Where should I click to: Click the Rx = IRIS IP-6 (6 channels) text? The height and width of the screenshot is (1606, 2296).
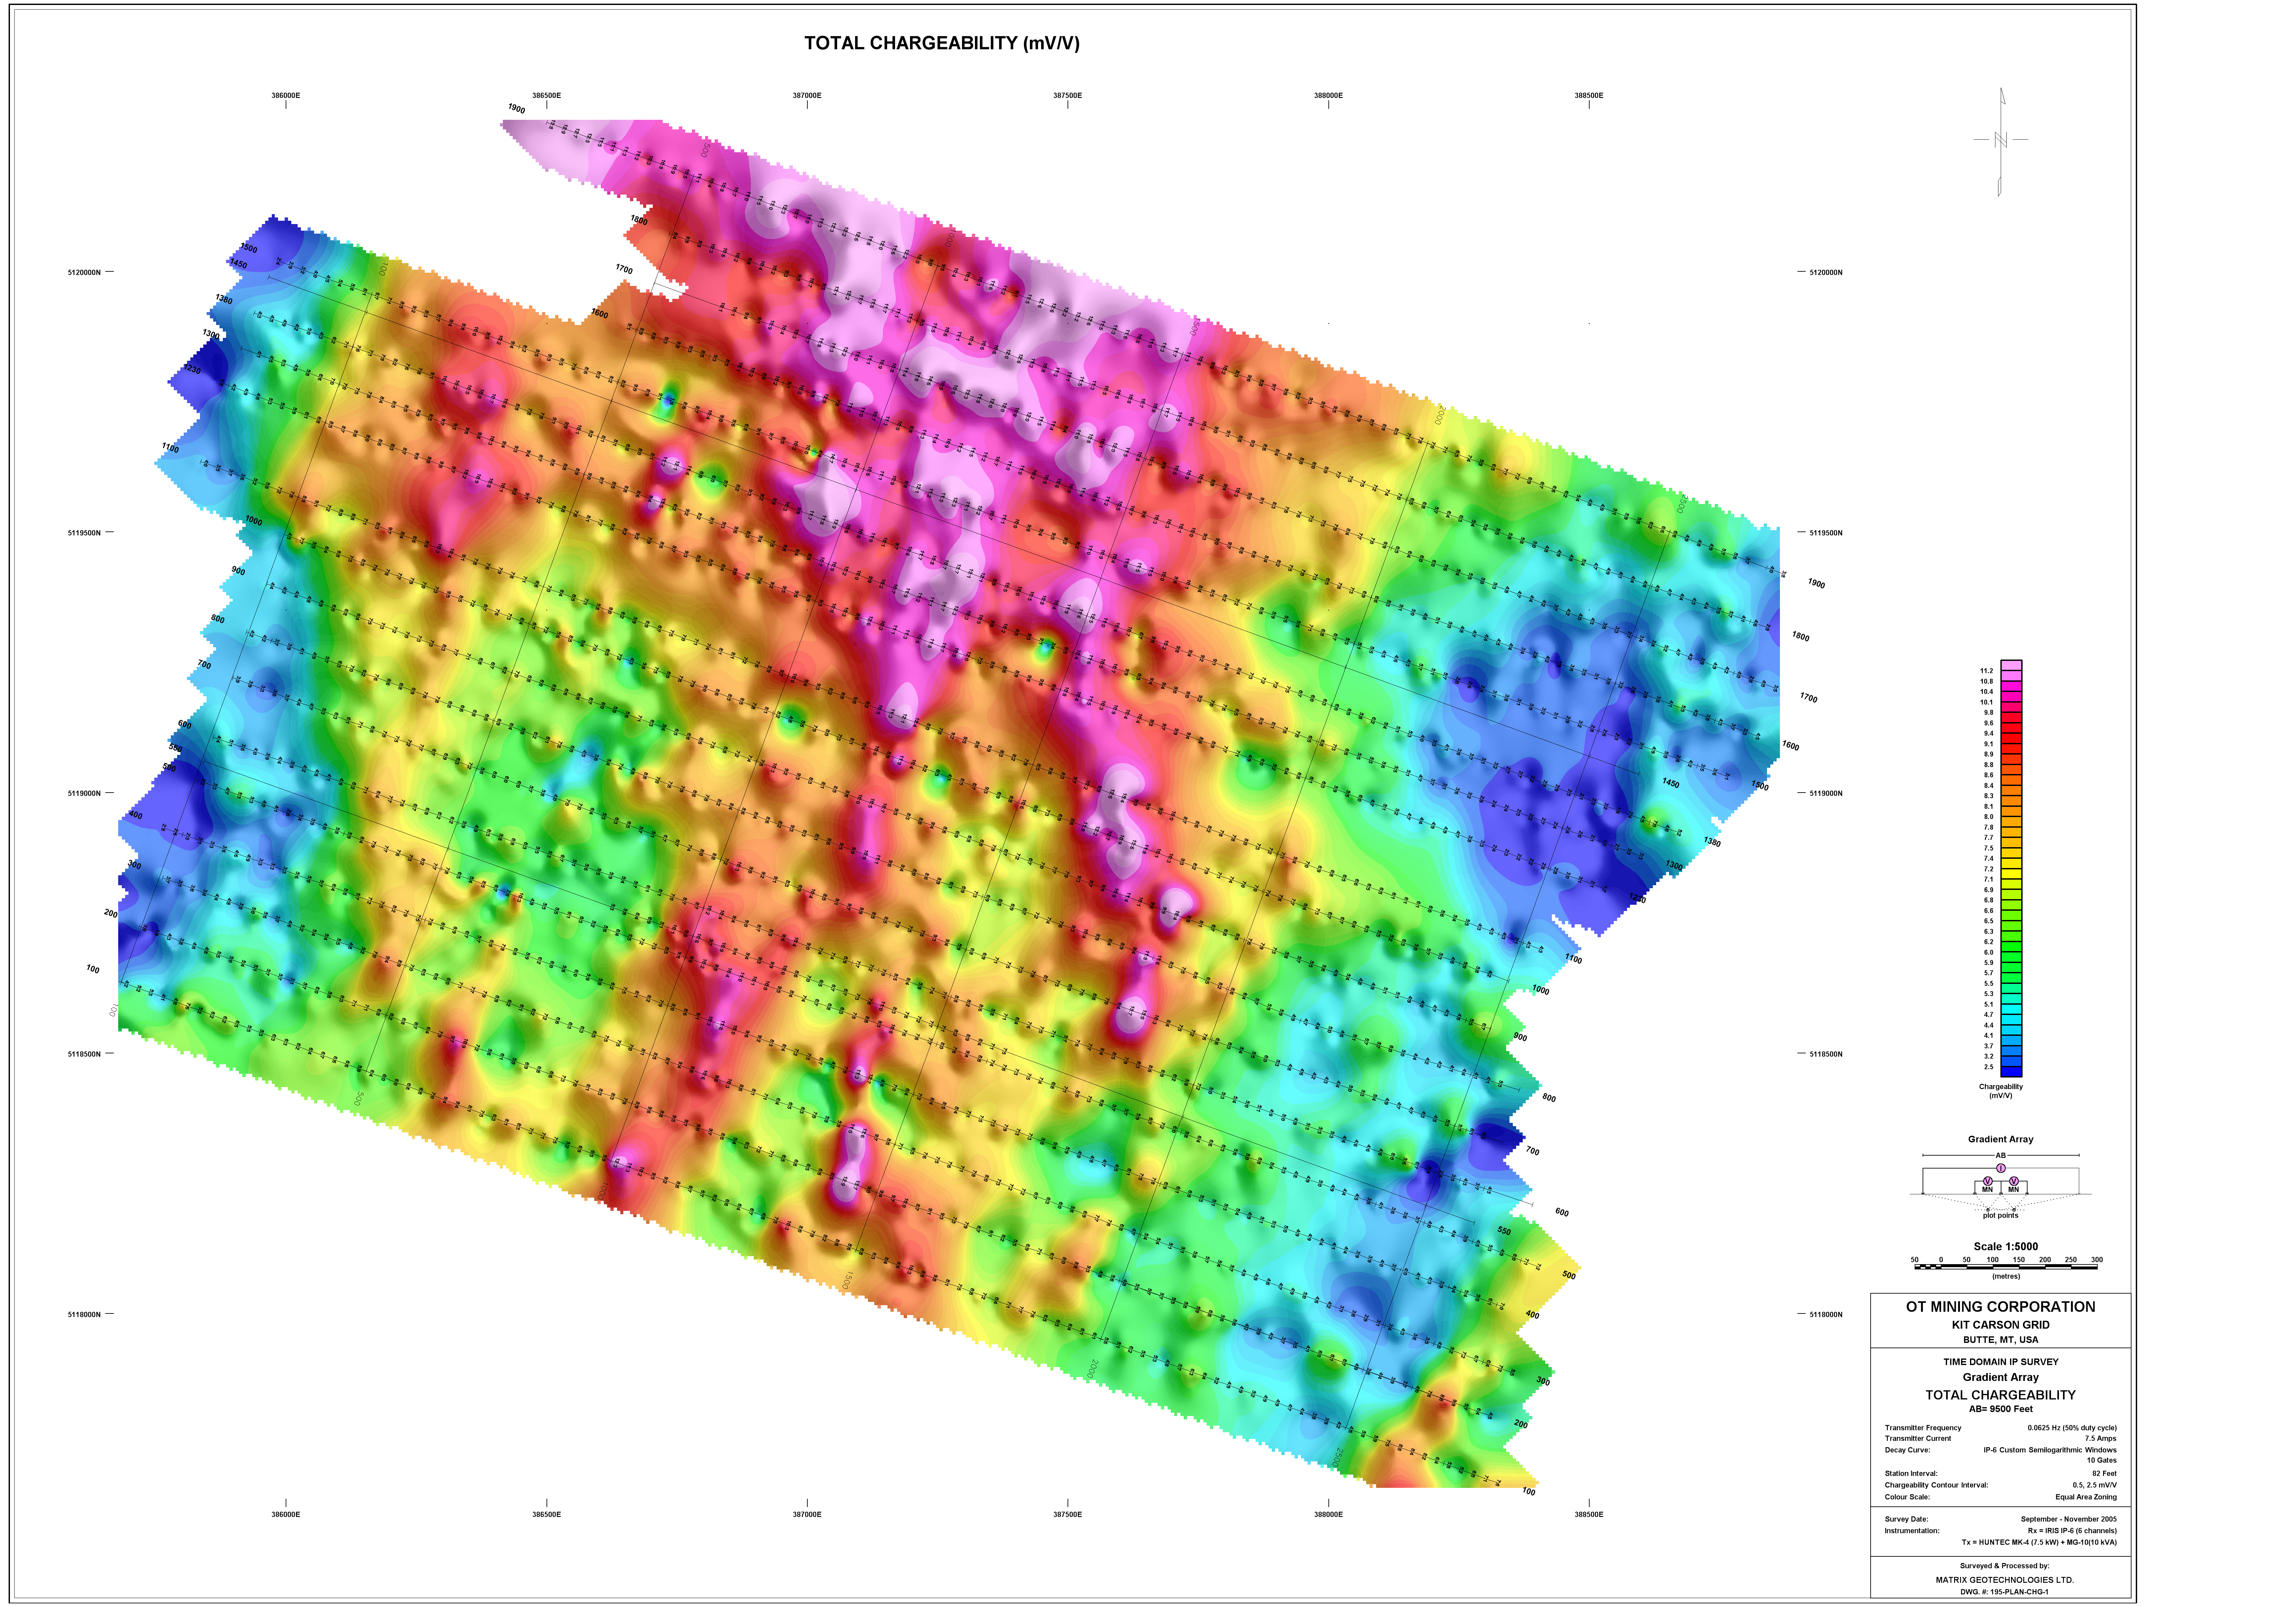(x=2072, y=1531)
